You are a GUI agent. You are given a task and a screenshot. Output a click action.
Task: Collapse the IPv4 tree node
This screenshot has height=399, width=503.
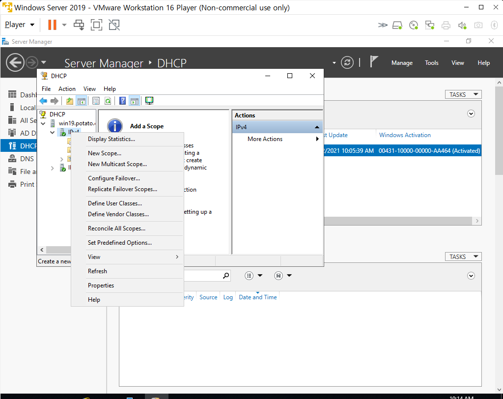[x=52, y=132]
